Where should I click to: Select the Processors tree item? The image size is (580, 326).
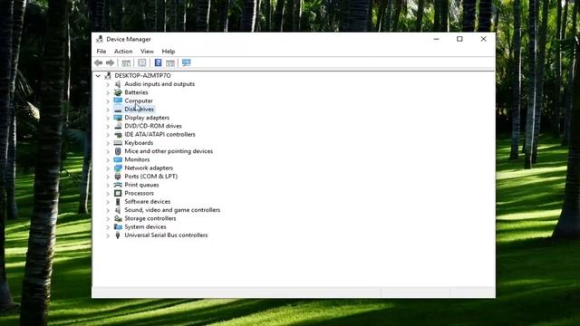(139, 193)
